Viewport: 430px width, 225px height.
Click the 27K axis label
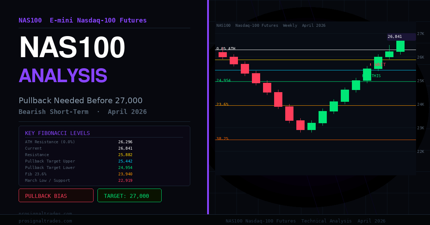click(x=421, y=34)
